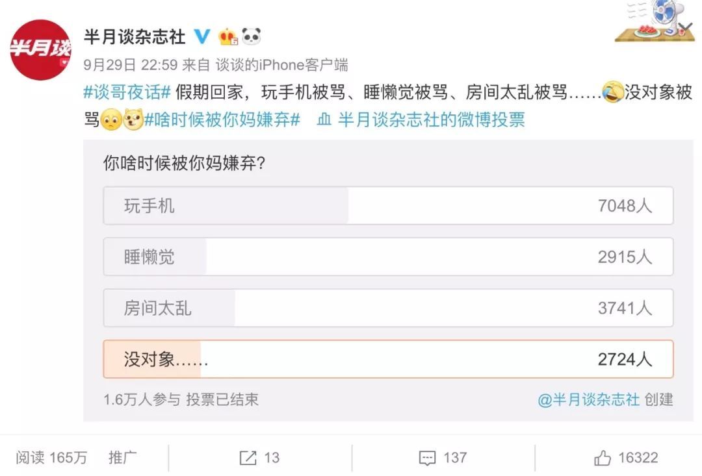Click the 推广 promotion tab
The width and height of the screenshot is (702, 476).
(x=122, y=458)
